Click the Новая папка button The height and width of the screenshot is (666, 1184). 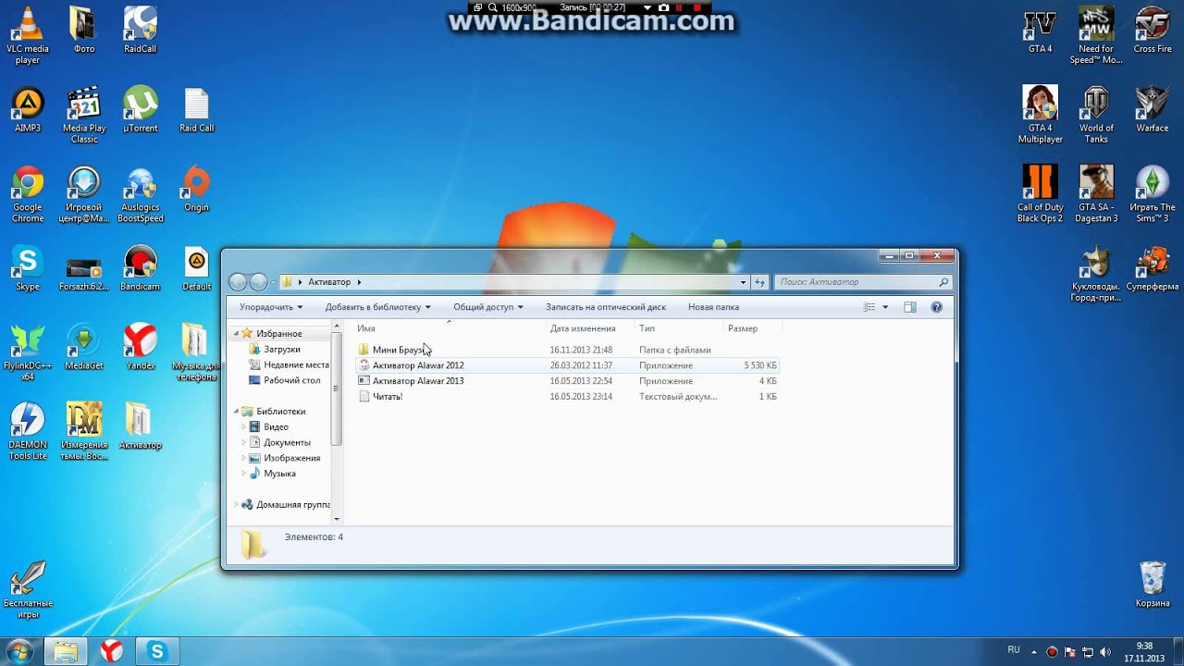click(x=713, y=307)
